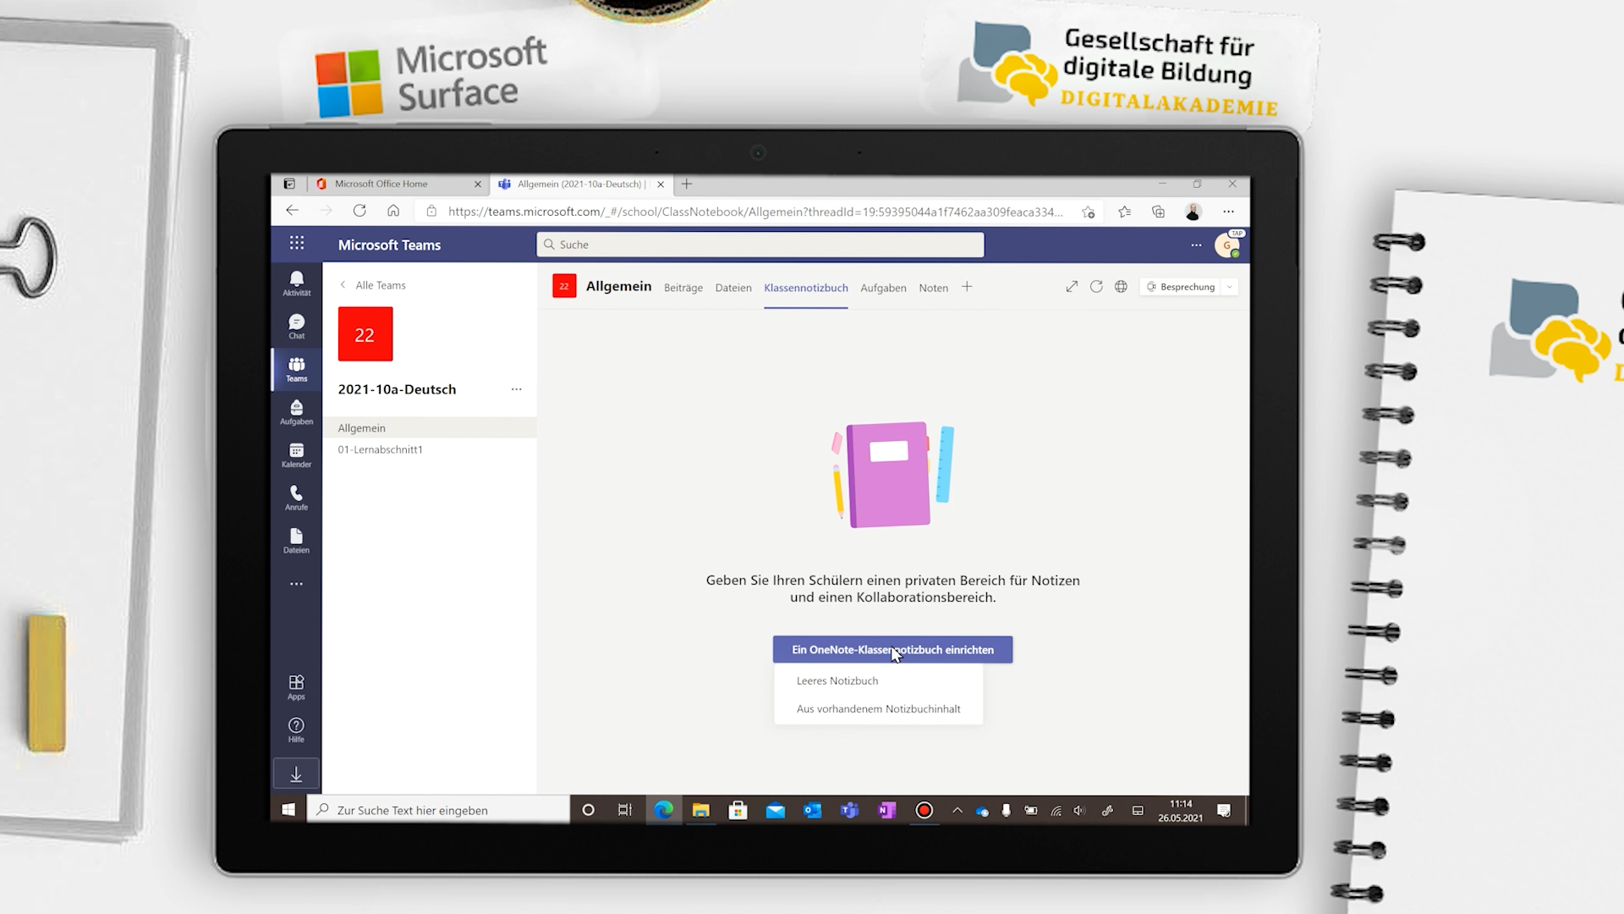
Task: Open the app launcher waffle icon
Action: point(297,244)
